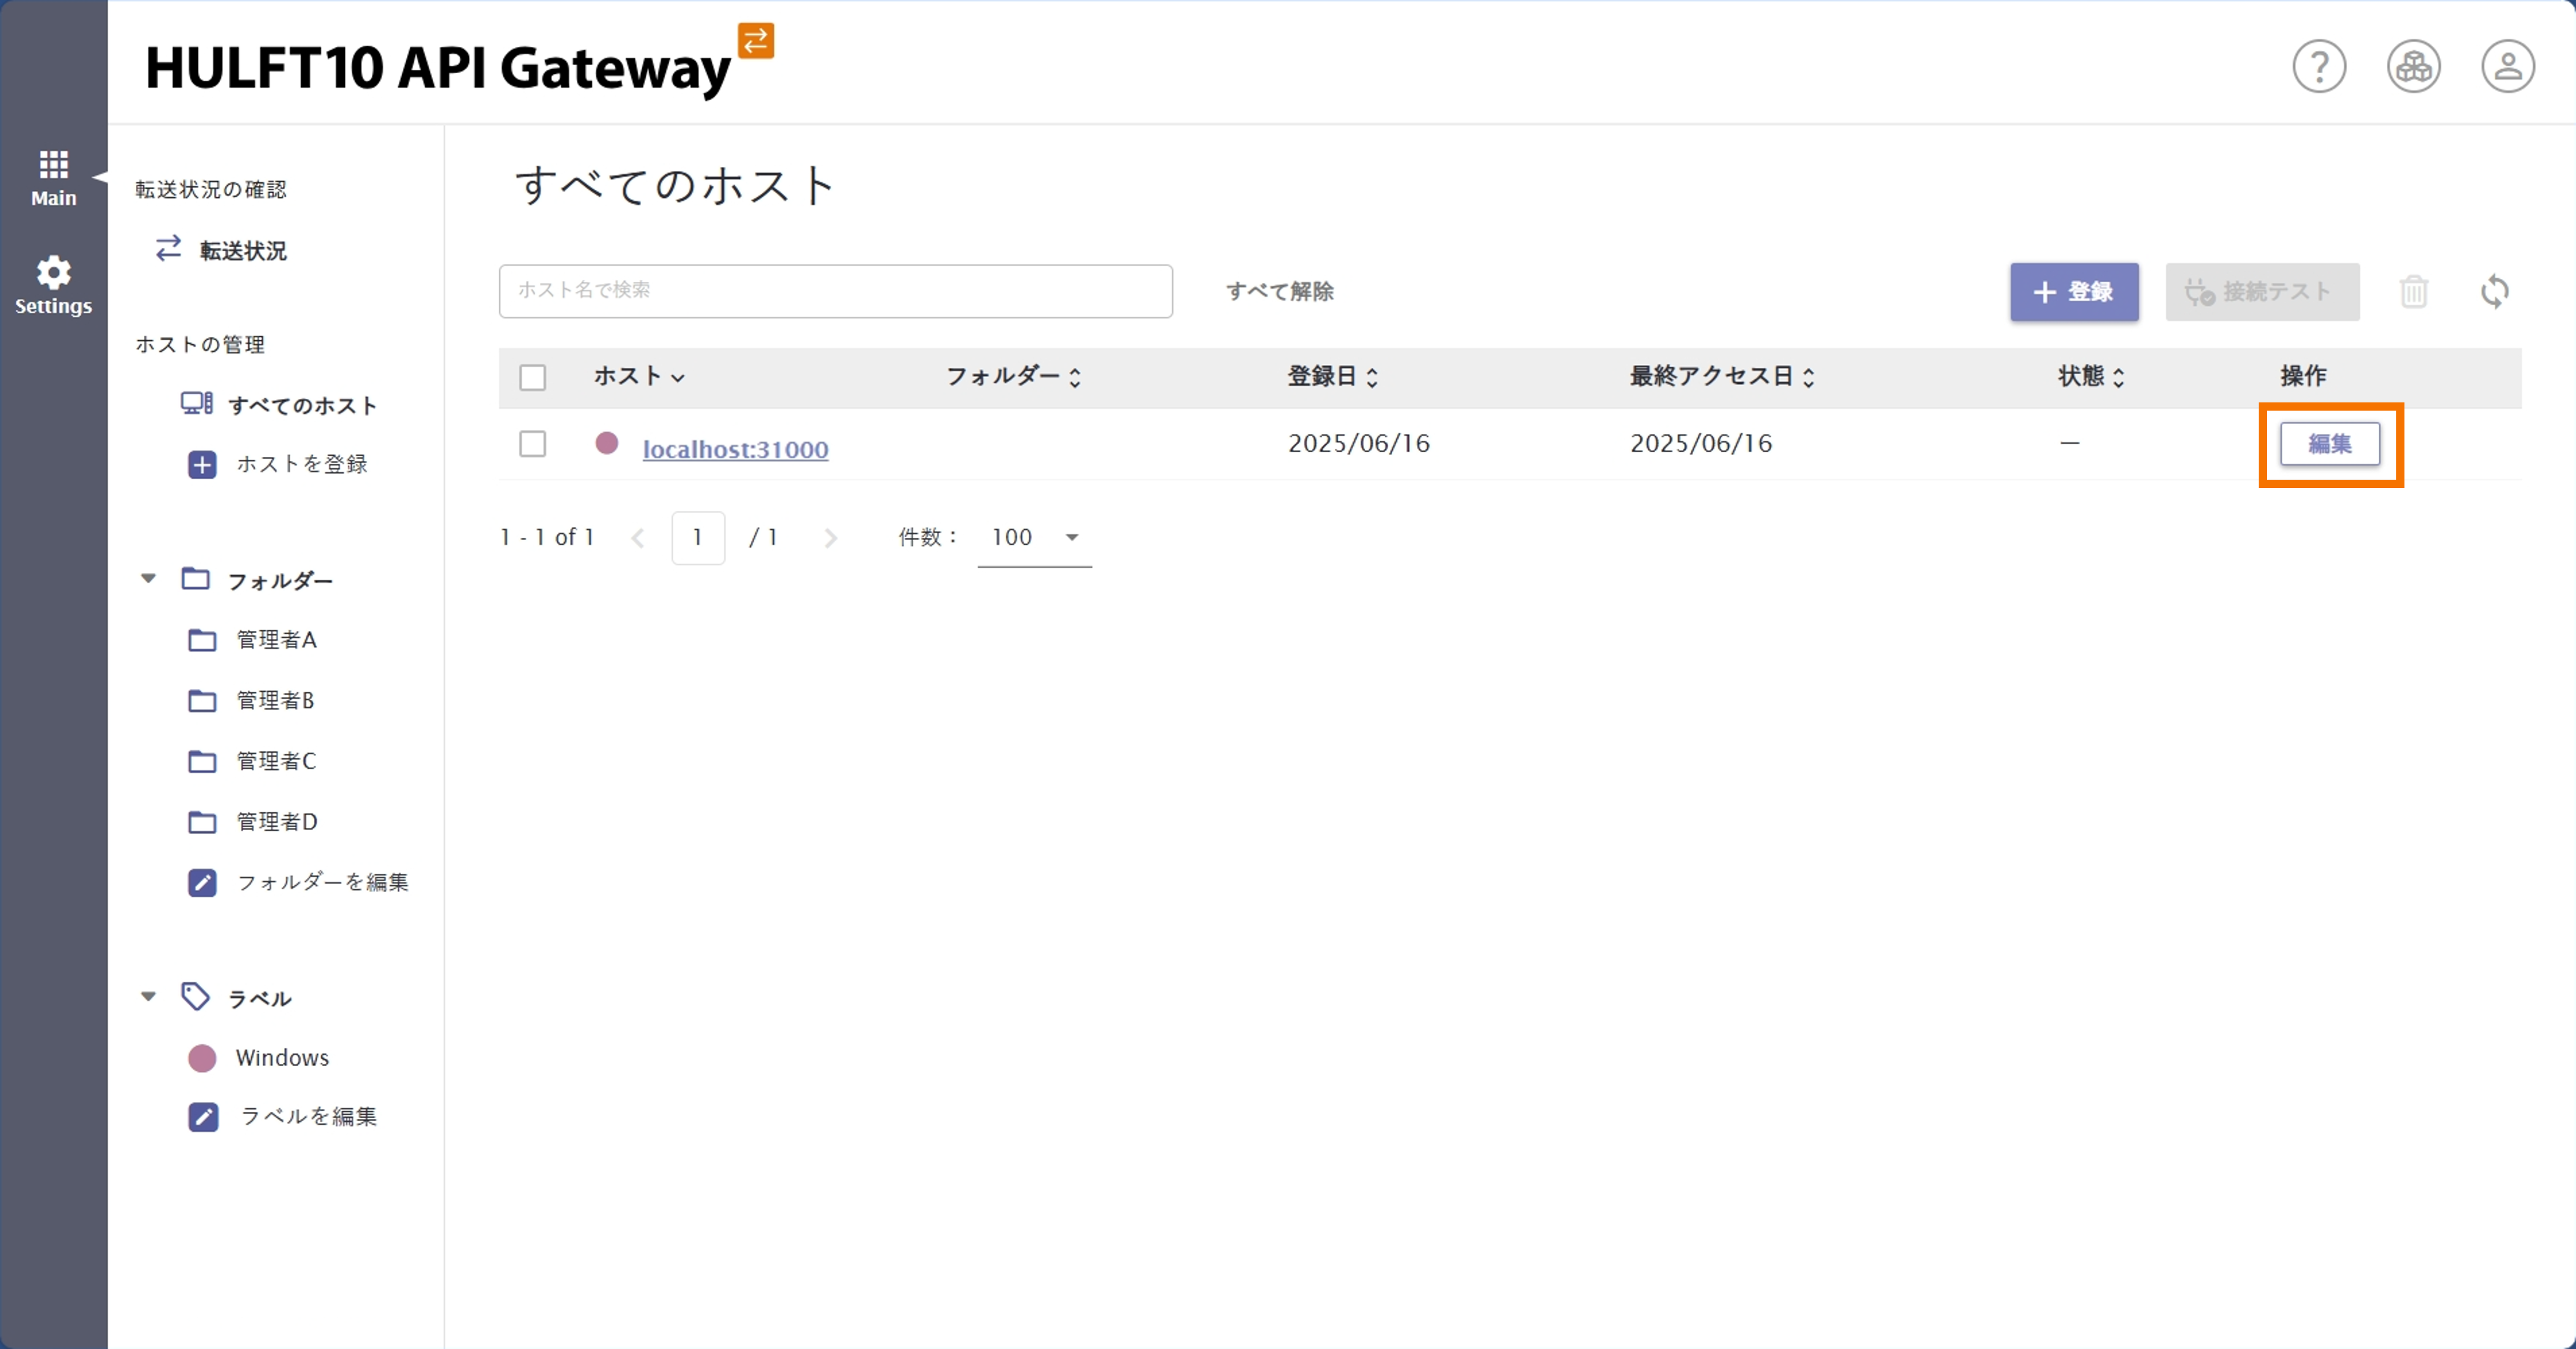Click the フォルダーを編集 pencil icon
2576x1349 pixels.
coord(203,882)
